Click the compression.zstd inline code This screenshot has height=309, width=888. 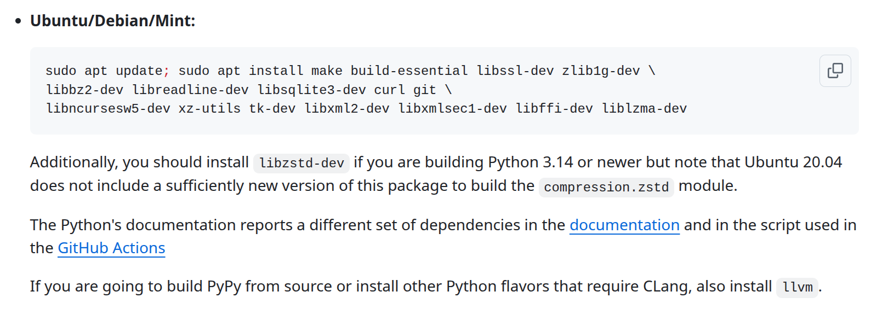[x=606, y=187]
